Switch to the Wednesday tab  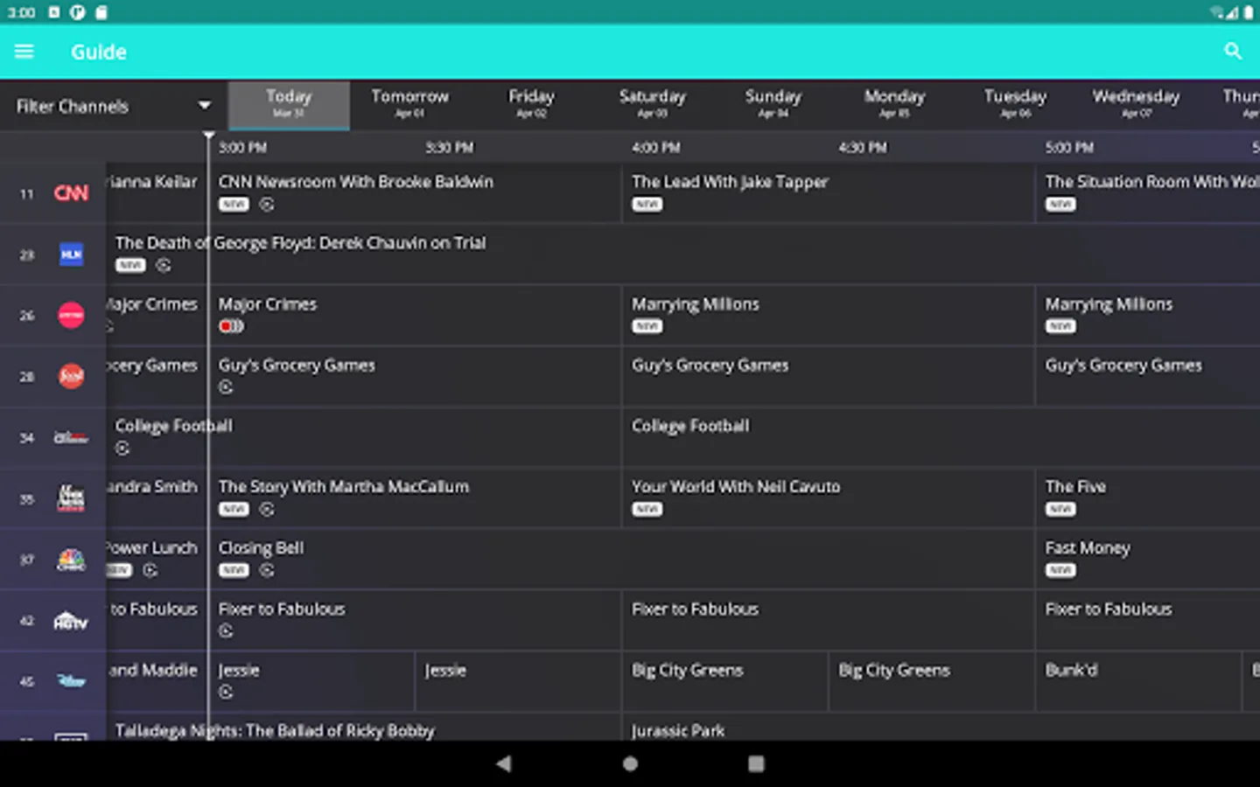(1136, 105)
